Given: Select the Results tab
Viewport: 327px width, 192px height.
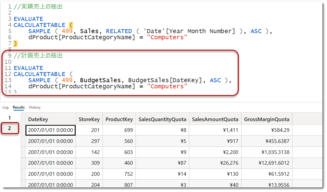Looking at the screenshot, I should (19, 107).
